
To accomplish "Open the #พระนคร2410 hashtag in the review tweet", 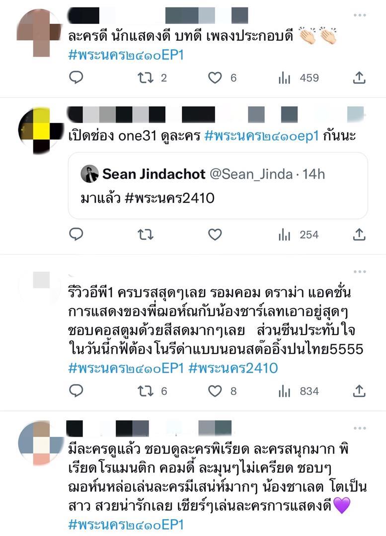I will [x=233, y=368].
